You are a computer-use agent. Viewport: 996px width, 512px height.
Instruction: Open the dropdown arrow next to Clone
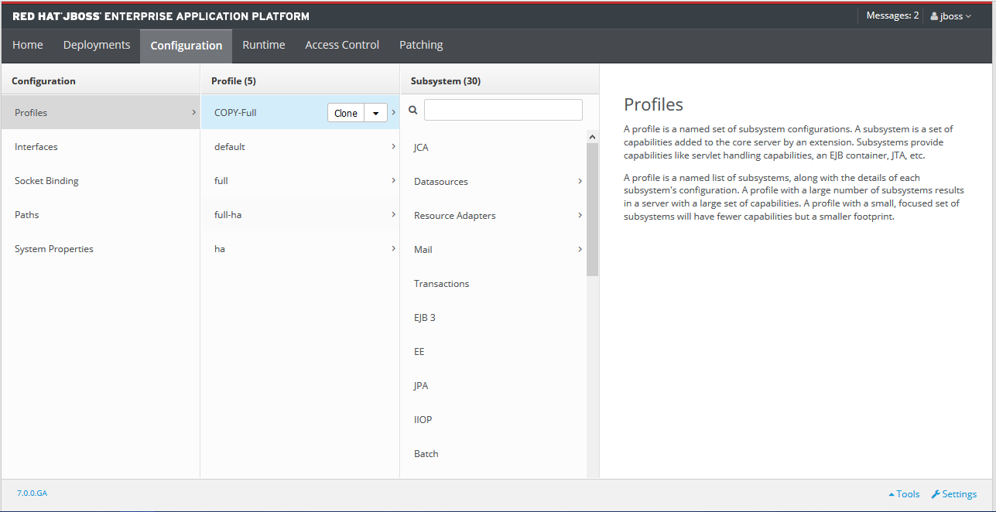point(375,113)
